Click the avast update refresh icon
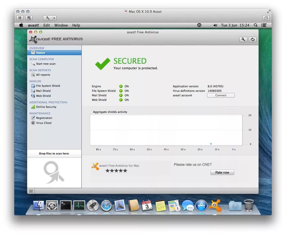This screenshot has width=286, height=235. coord(253,39)
